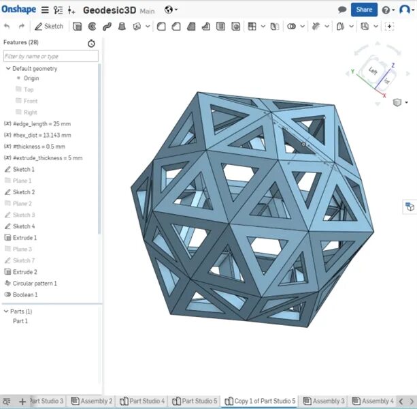Add new tab with plus button
This screenshot has height=409, width=417.
pos(22,402)
